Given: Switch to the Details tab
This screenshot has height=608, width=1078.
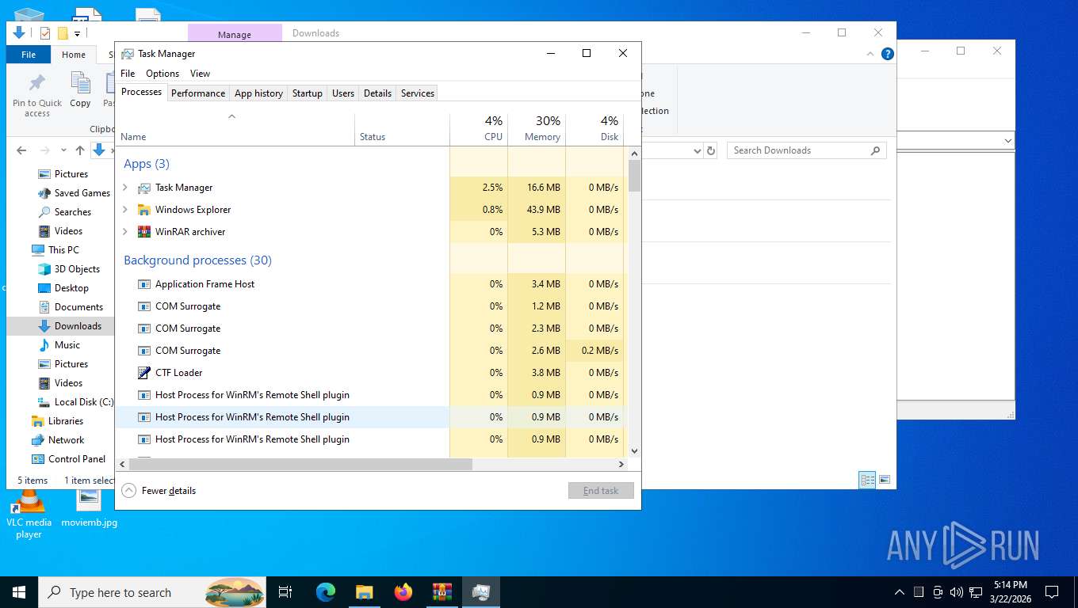Looking at the screenshot, I should click(x=377, y=93).
